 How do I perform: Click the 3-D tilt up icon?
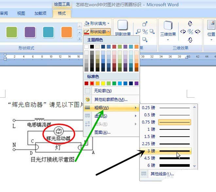point(190,24)
